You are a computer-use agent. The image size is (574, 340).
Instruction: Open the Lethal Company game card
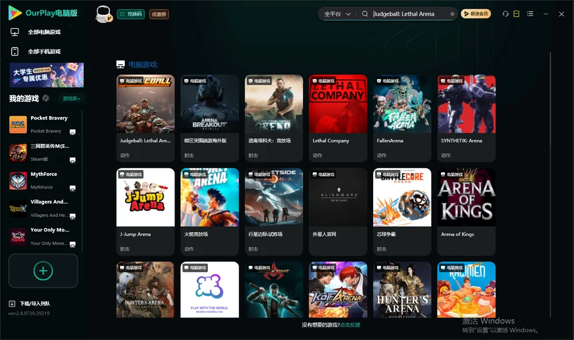[x=338, y=118]
